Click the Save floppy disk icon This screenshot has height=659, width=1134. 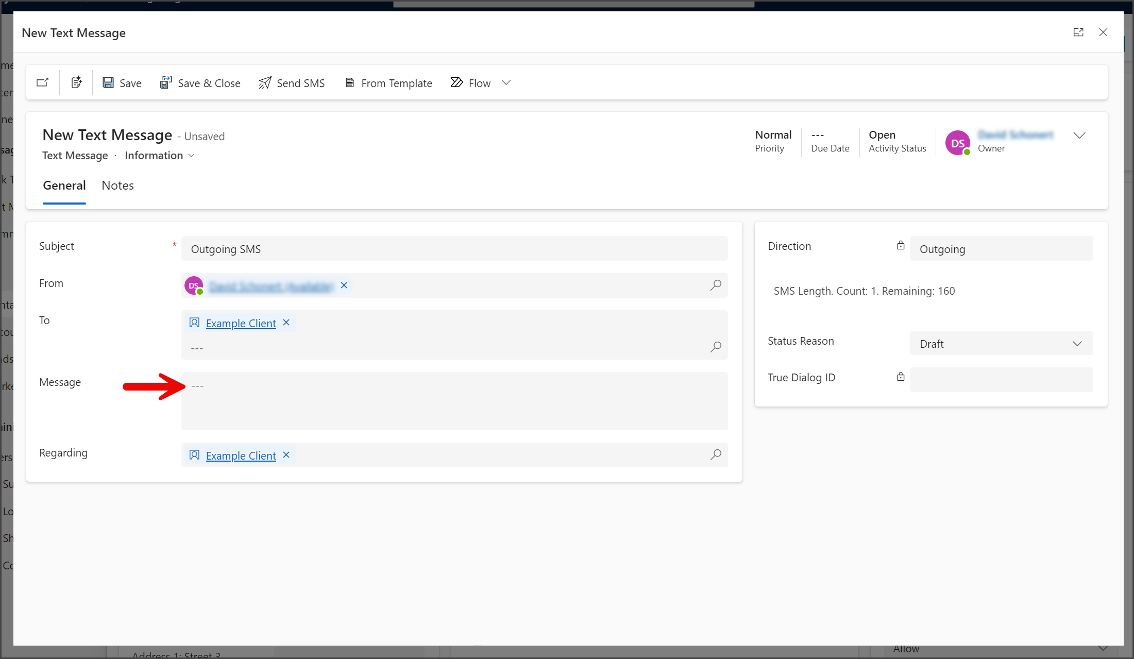(x=108, y=82)
